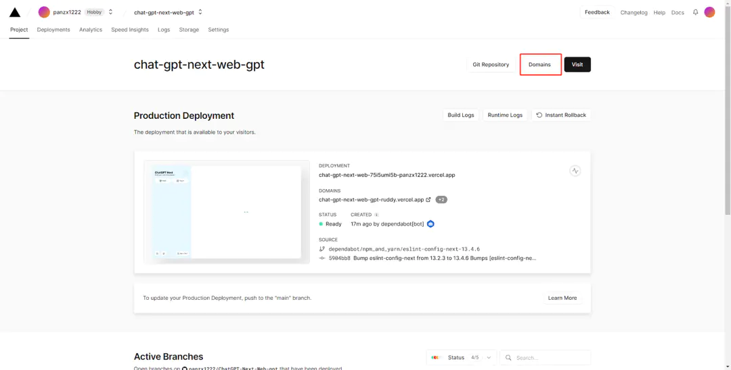Click the deployment activity pulse icon
Viewport: 731px width, 370px height.
[575, 171]
